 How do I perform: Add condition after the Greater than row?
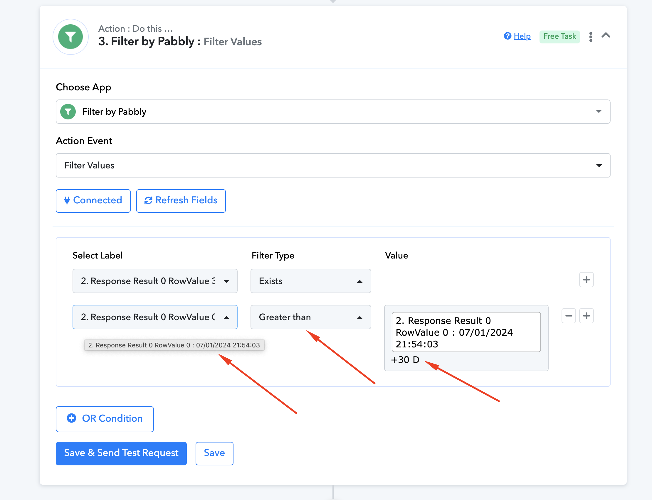tap(586, 316)
